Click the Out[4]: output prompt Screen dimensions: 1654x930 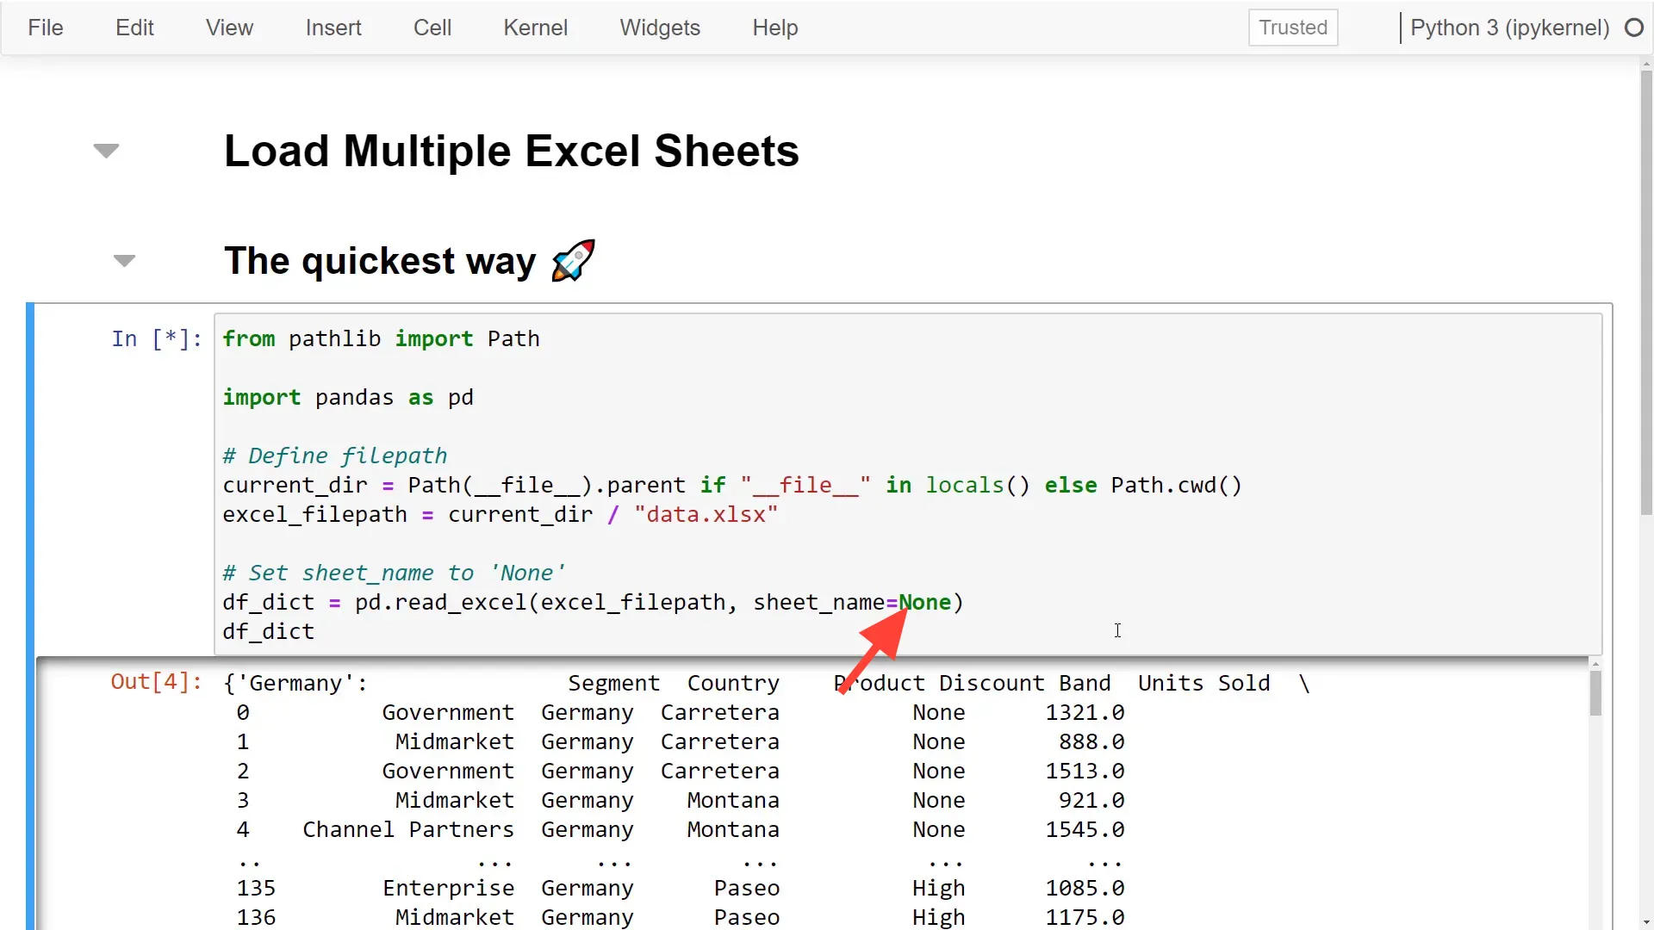(x=157, y=682)
